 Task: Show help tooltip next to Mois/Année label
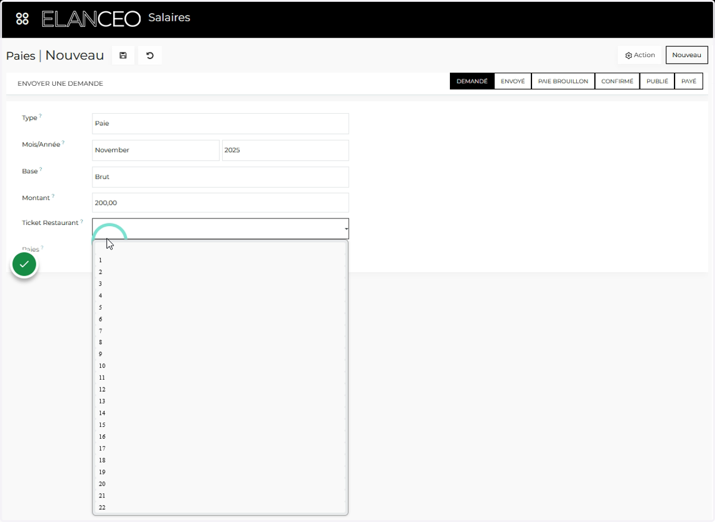click(x=63, y=142)
